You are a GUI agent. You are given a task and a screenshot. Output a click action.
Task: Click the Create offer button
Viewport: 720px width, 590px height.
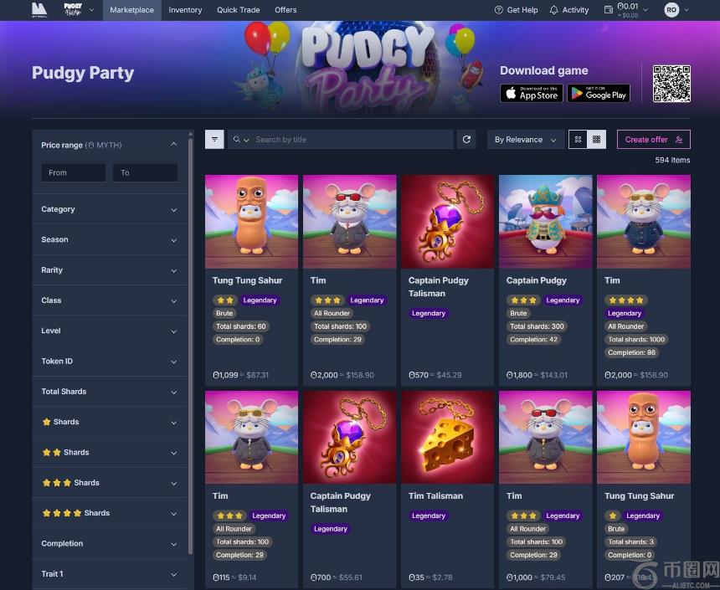click(x=653, y=139)
